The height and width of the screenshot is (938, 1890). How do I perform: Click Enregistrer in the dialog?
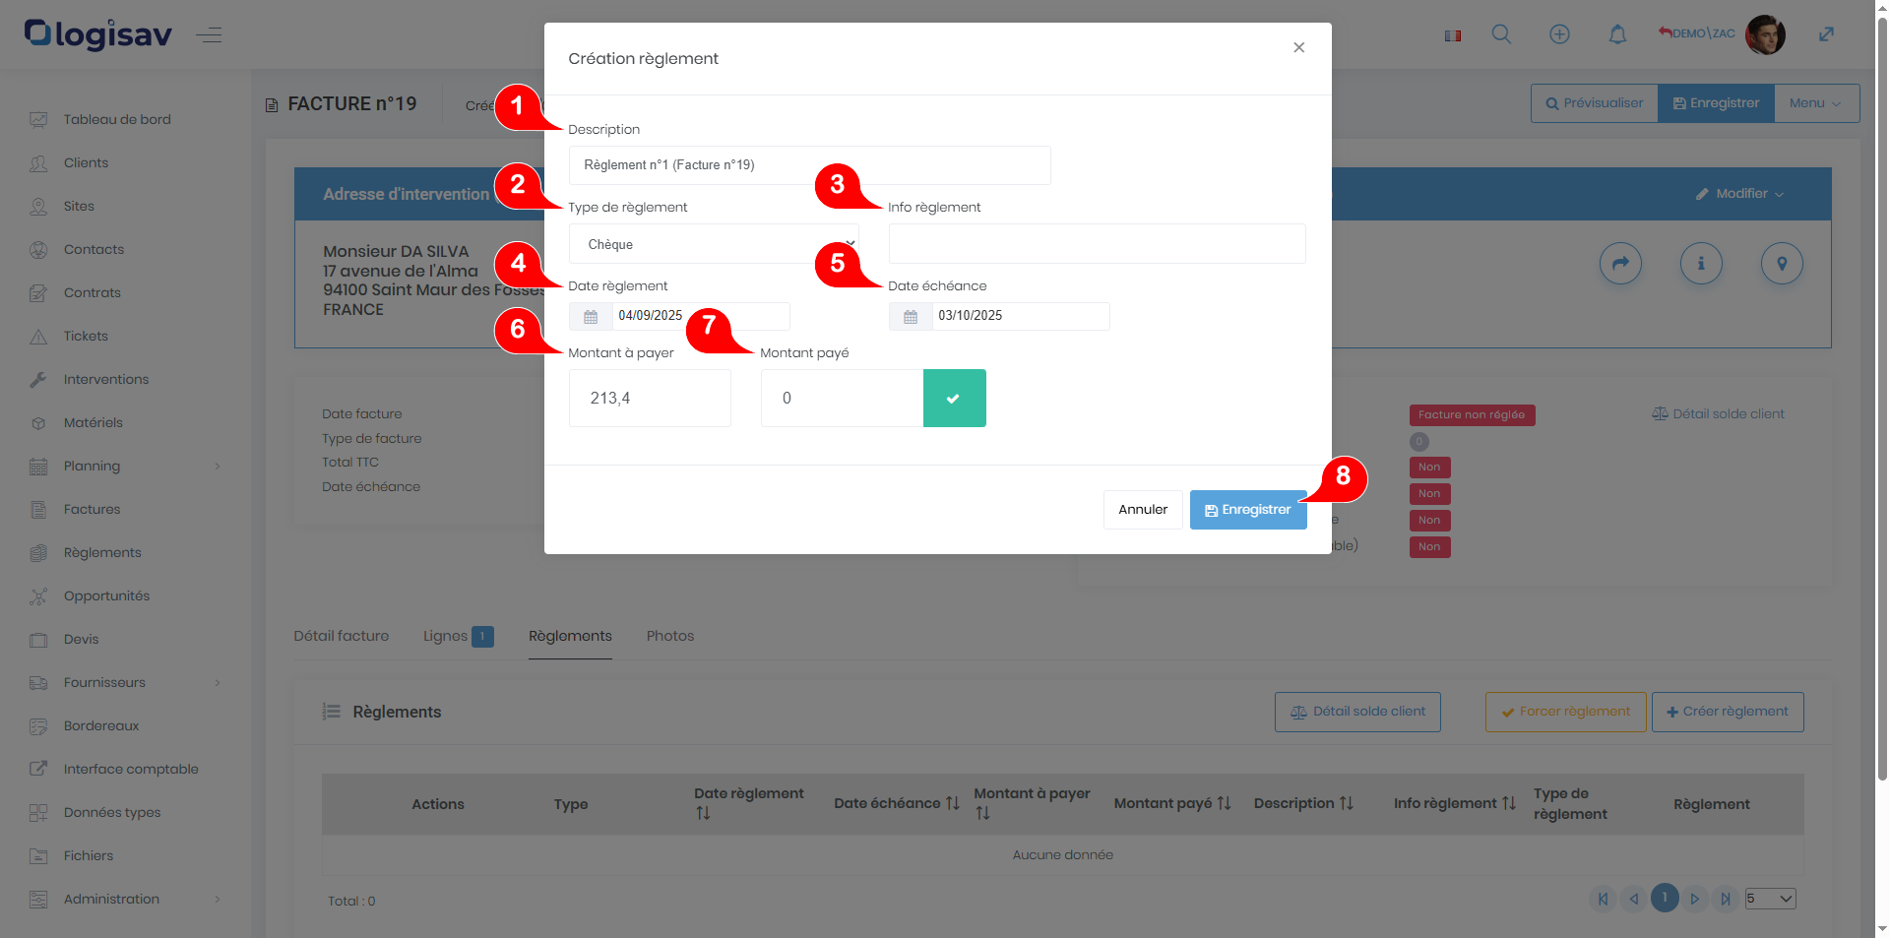[x=1247, y=510]
